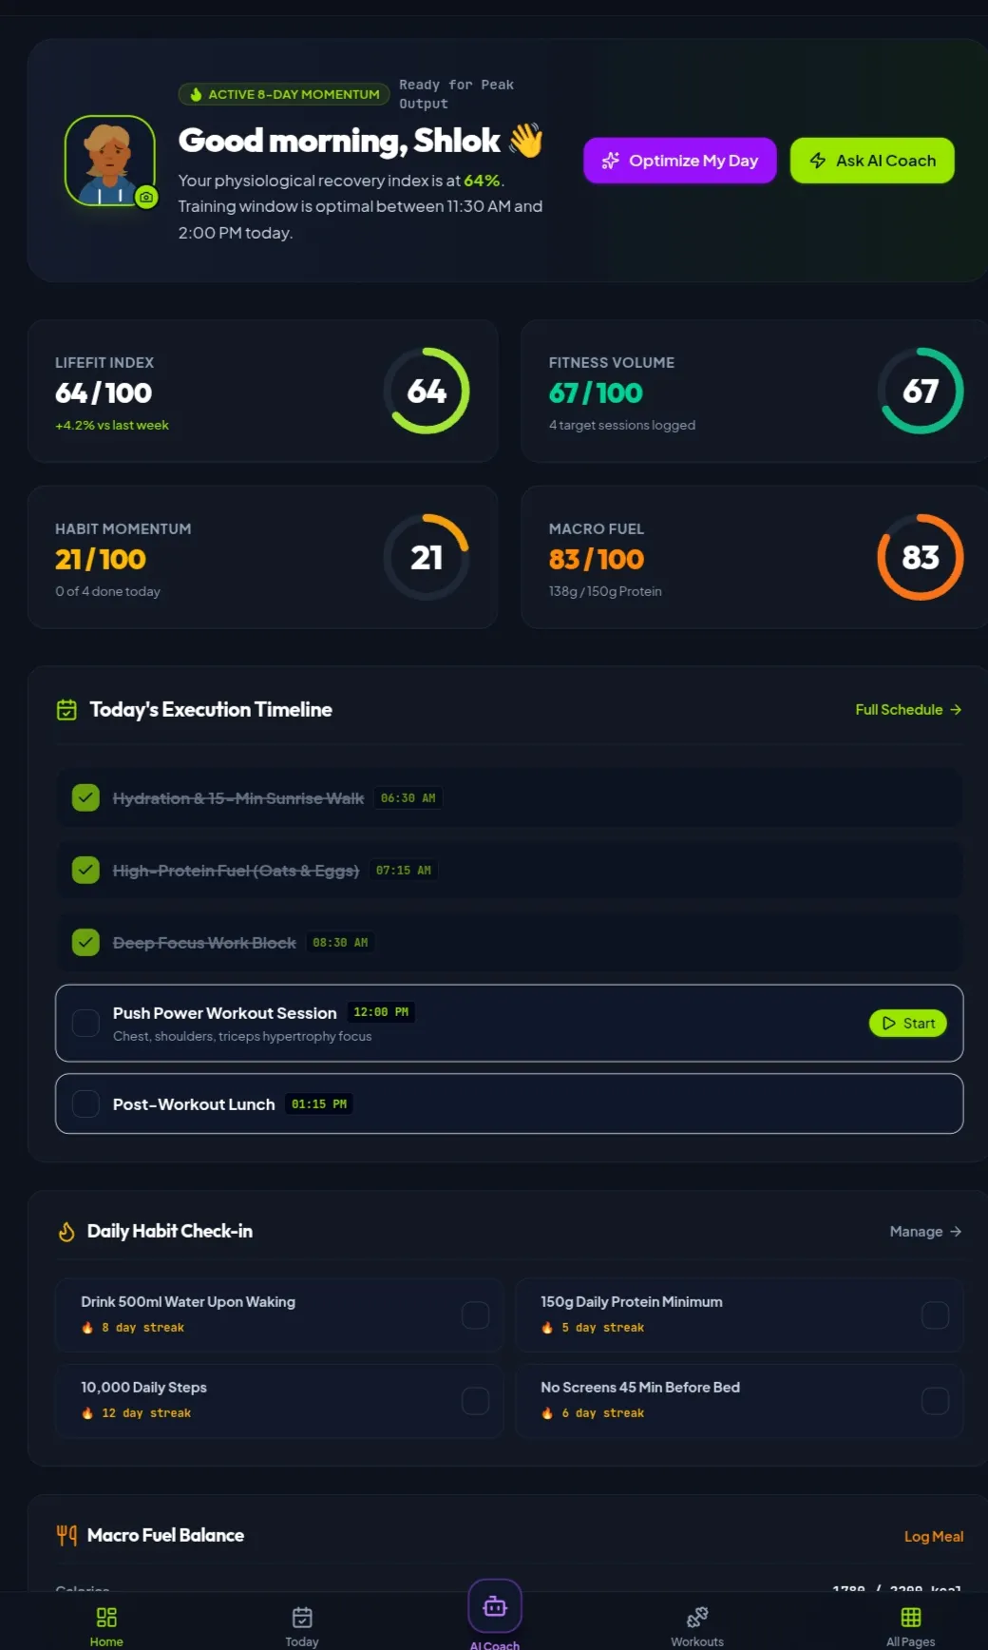Click fork and knife icon by Macro Fuel Balance
988x1650 pixels.
tap(66, 1535)
